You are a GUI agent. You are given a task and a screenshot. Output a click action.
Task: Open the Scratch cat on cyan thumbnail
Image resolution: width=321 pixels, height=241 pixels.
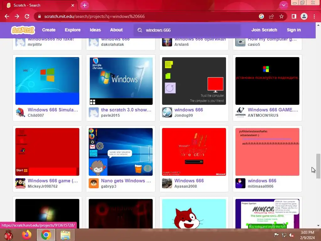pyautogui.click(x=194, y=214)
